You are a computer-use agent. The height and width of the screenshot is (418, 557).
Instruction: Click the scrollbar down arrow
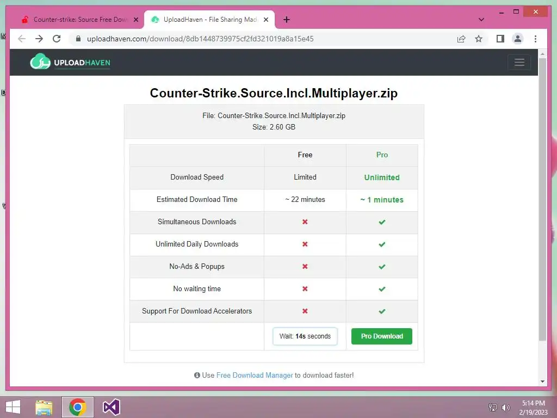[542, 382]
